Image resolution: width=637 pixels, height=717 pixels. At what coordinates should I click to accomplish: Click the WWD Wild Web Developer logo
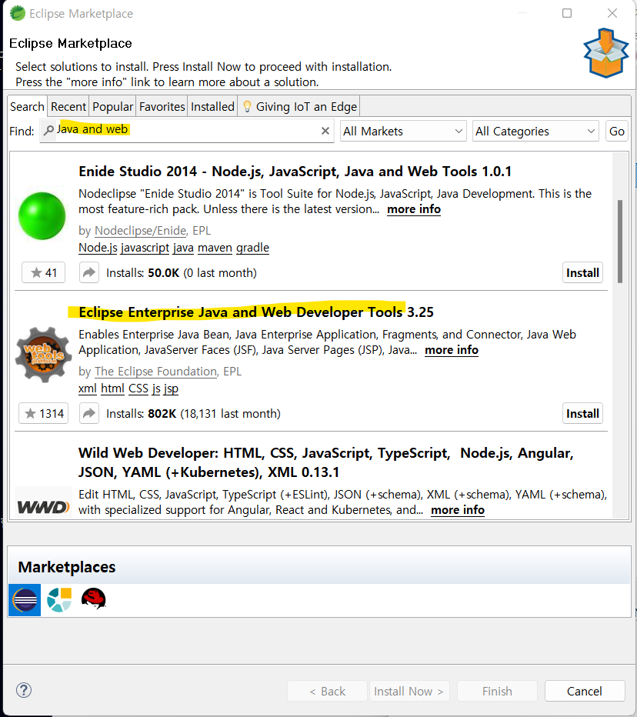[43, 507]
